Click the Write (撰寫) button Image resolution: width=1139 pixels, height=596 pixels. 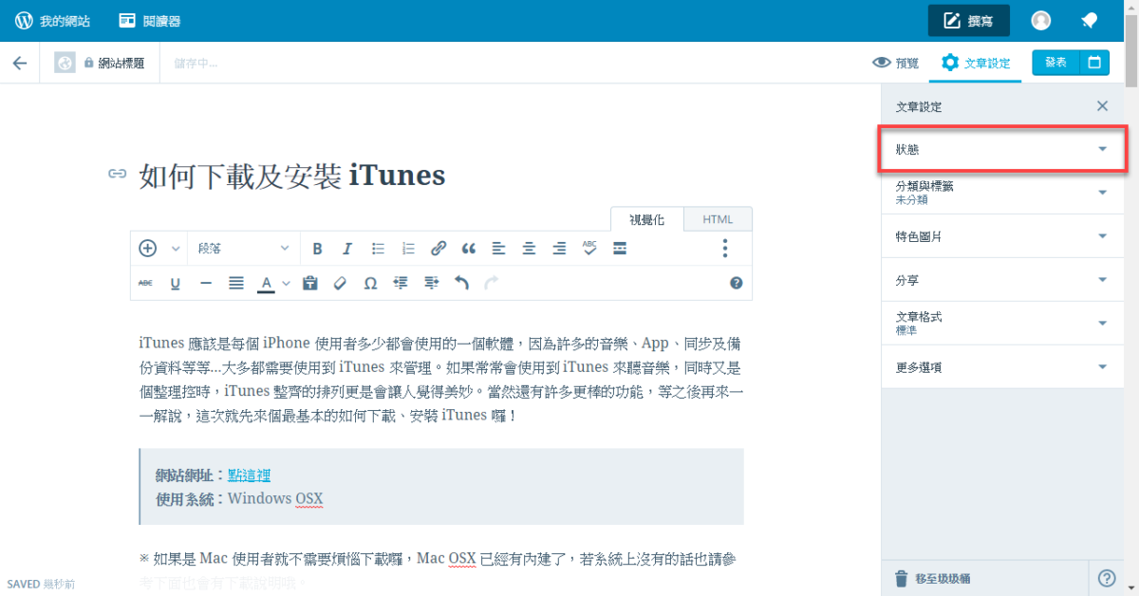point(968,21)
